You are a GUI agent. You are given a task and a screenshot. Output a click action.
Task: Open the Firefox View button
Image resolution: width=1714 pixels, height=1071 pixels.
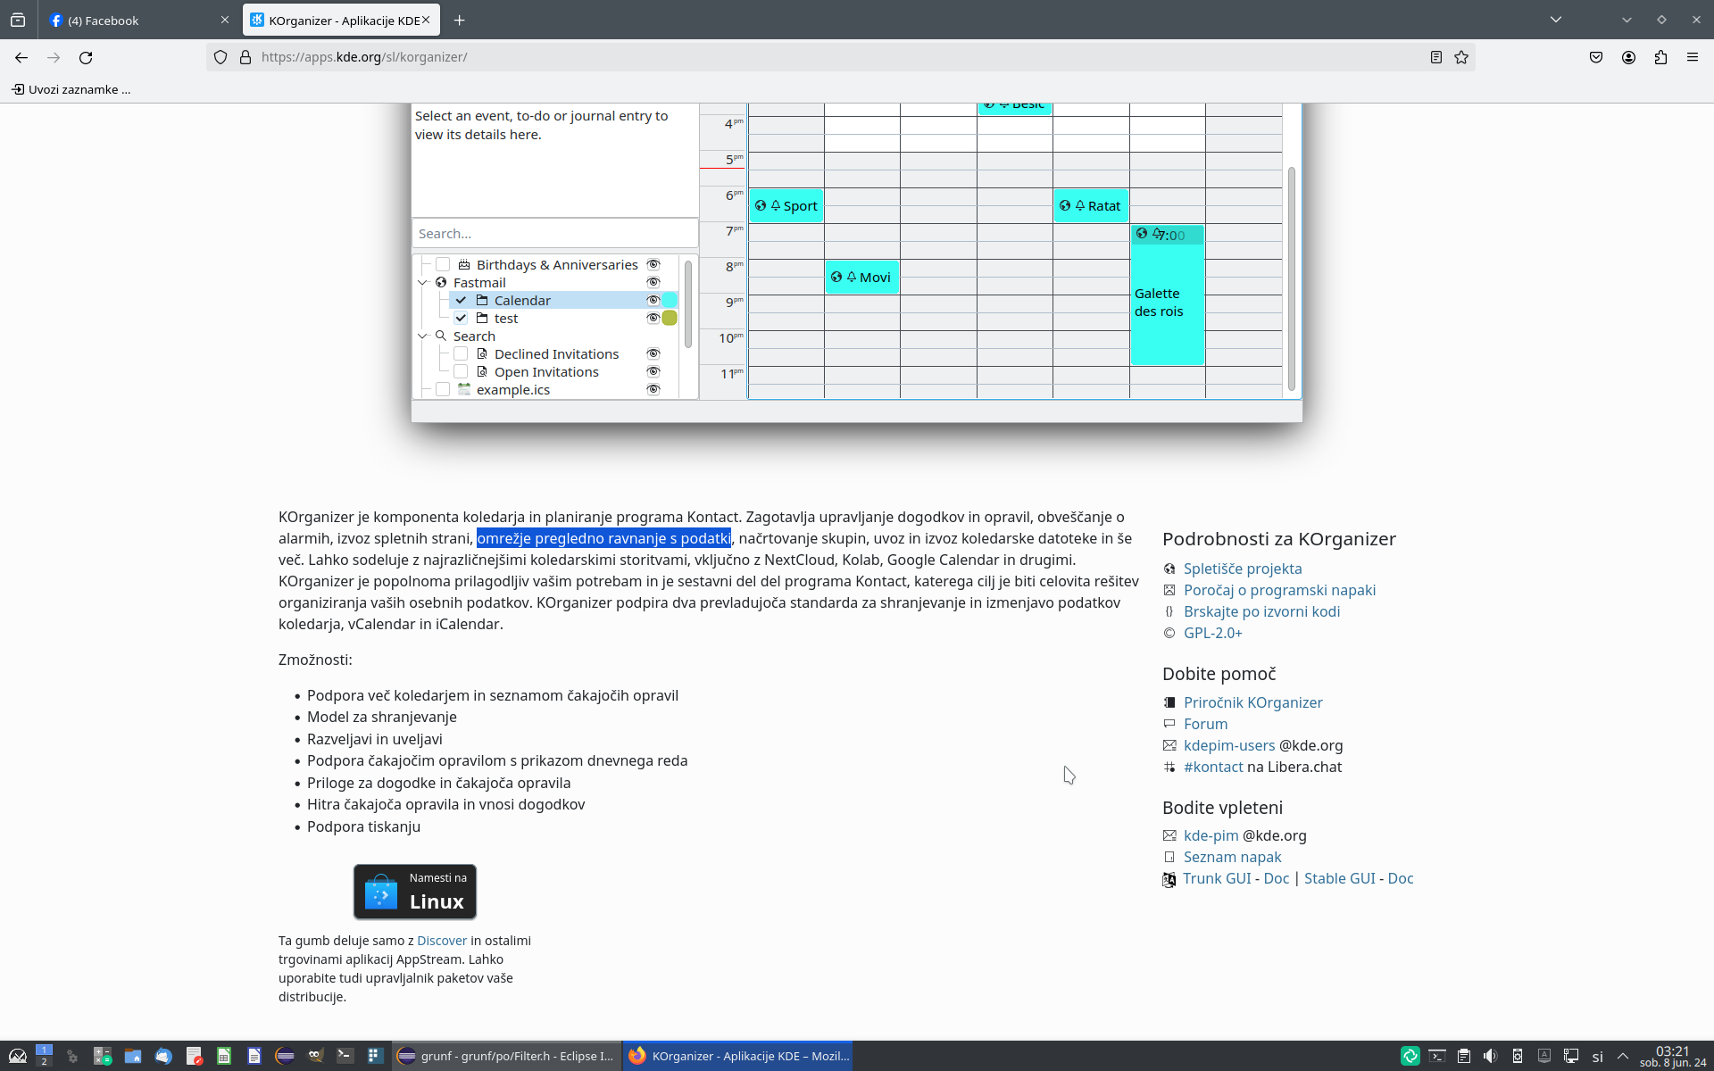point(18,20)
